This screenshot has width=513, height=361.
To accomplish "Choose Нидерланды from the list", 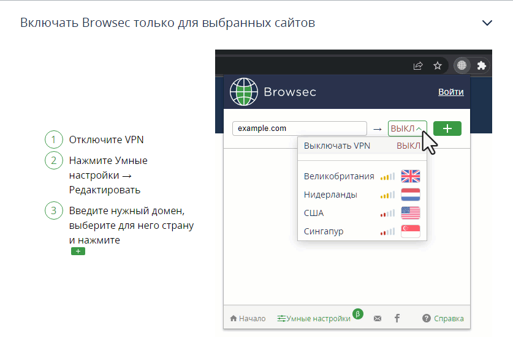I will pyautogui.click(x=362, y=195).
